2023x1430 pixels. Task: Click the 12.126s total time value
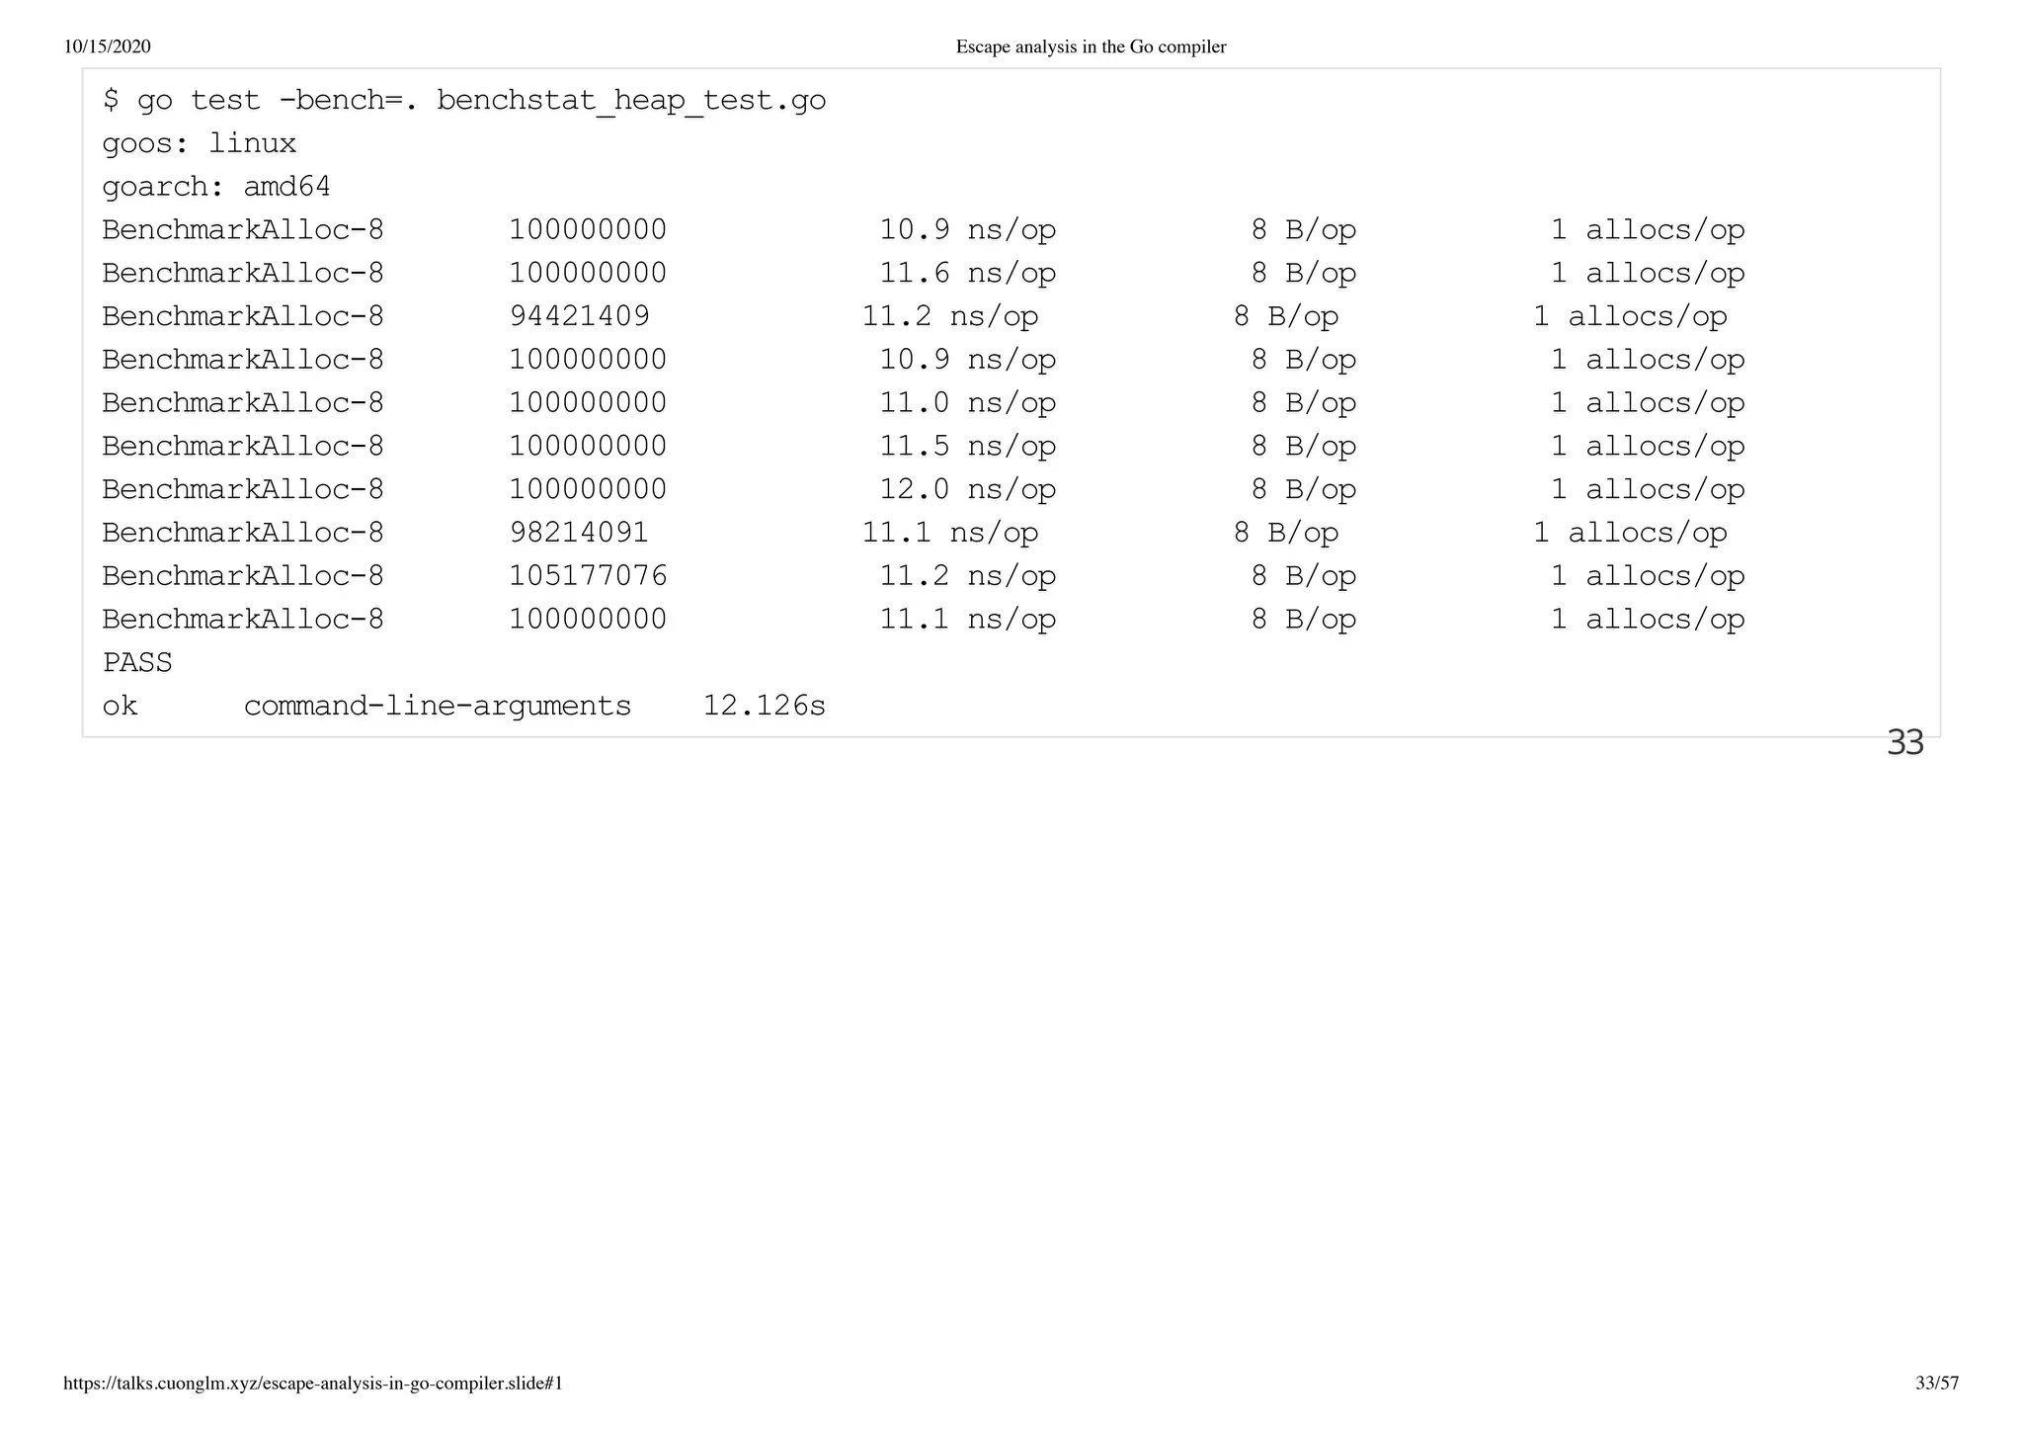[x=765, y=707]
